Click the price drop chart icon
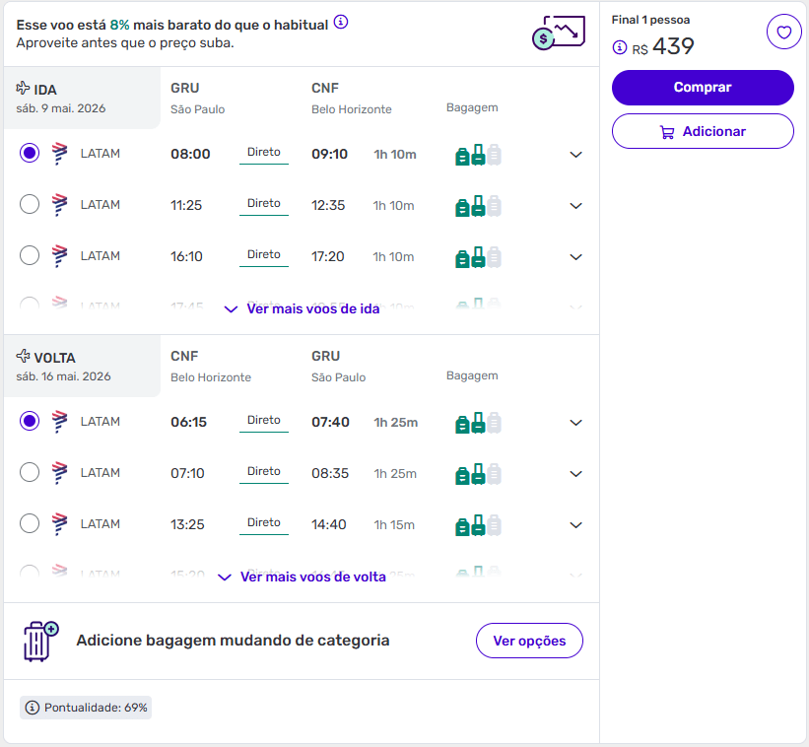The height and width of the screenshot is (747, 809). tap(558, 34)
